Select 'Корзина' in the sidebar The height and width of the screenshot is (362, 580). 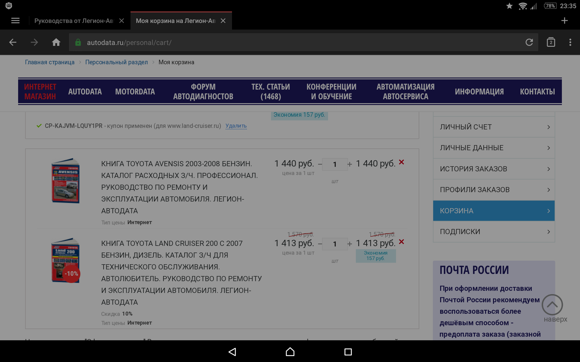coord(494,211)
